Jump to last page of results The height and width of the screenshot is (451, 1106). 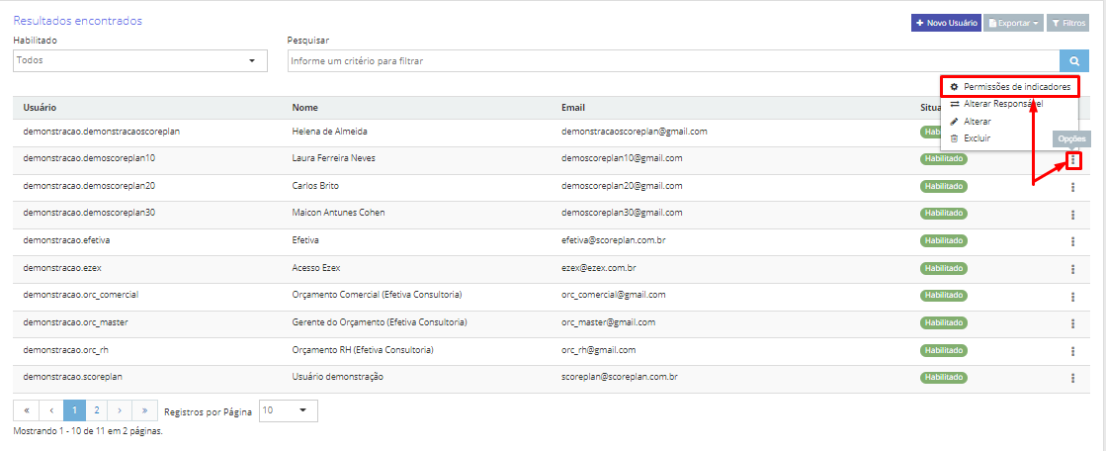coord(144,410)
